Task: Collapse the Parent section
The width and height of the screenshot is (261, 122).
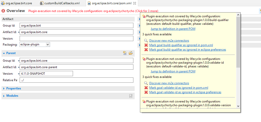Action: (x=4, y=53)
